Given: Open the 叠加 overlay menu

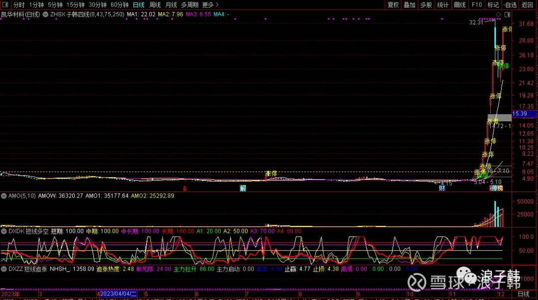Looking at the screenshot, I should tap(409, 4).
